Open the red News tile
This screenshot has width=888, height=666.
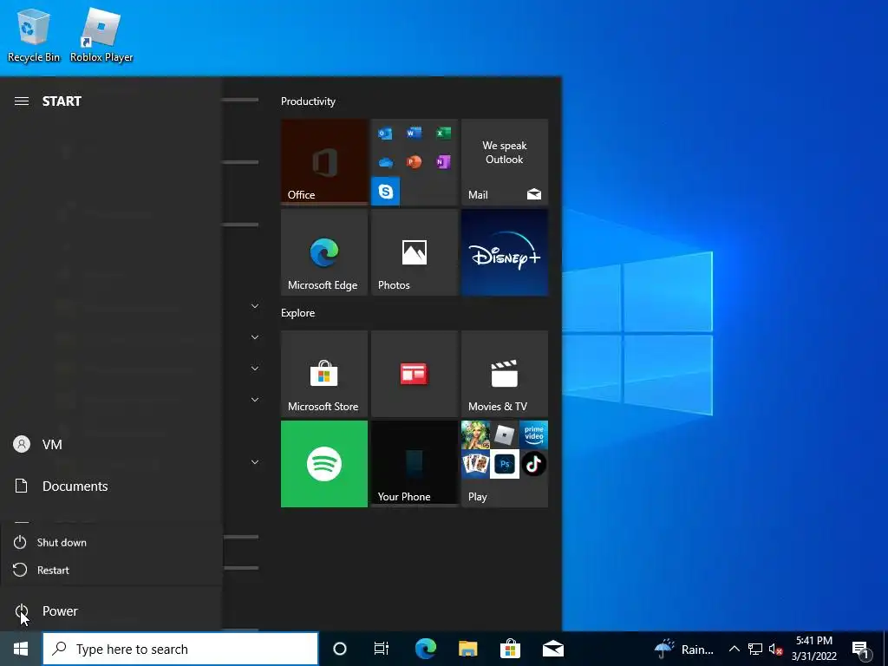(x=415, y=374)
